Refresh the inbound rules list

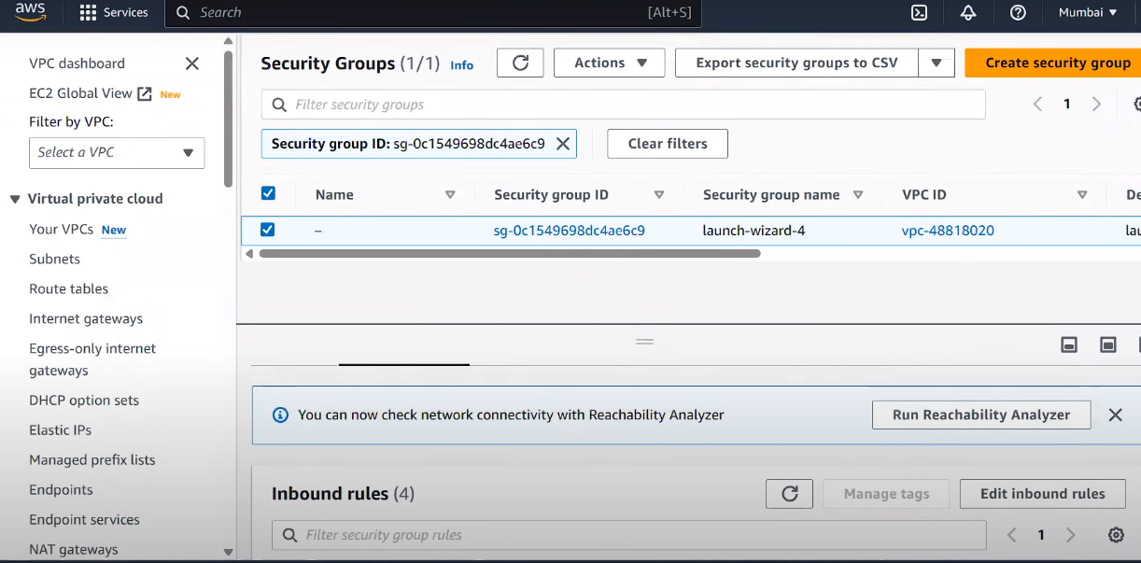point(789,494)
